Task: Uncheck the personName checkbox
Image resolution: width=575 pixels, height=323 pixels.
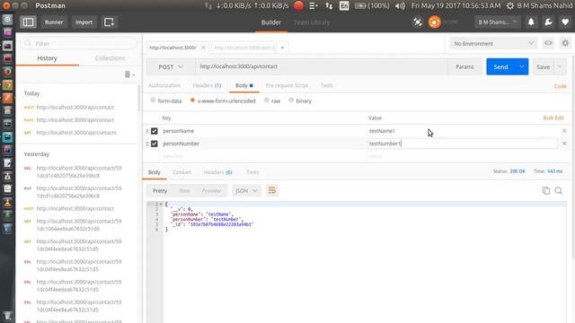Action: tap(155, 131)
